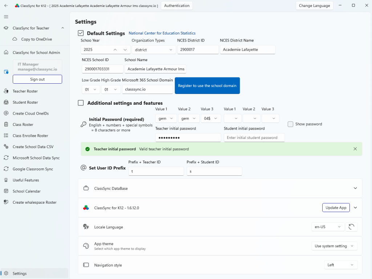Screen dimensions: 372x279
Task: Click the ClassSync for School Admin home icon
Action: point(6,52)
